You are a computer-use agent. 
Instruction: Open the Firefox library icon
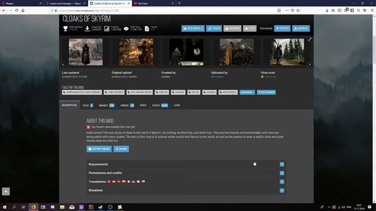pyautogui.click(x=333, y=11)
